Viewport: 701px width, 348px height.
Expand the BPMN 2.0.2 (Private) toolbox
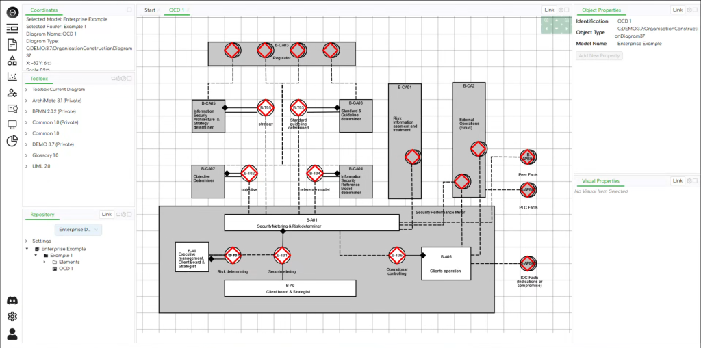tap(53, 111)
